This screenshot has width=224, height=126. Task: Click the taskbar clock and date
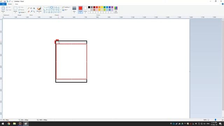214,124
